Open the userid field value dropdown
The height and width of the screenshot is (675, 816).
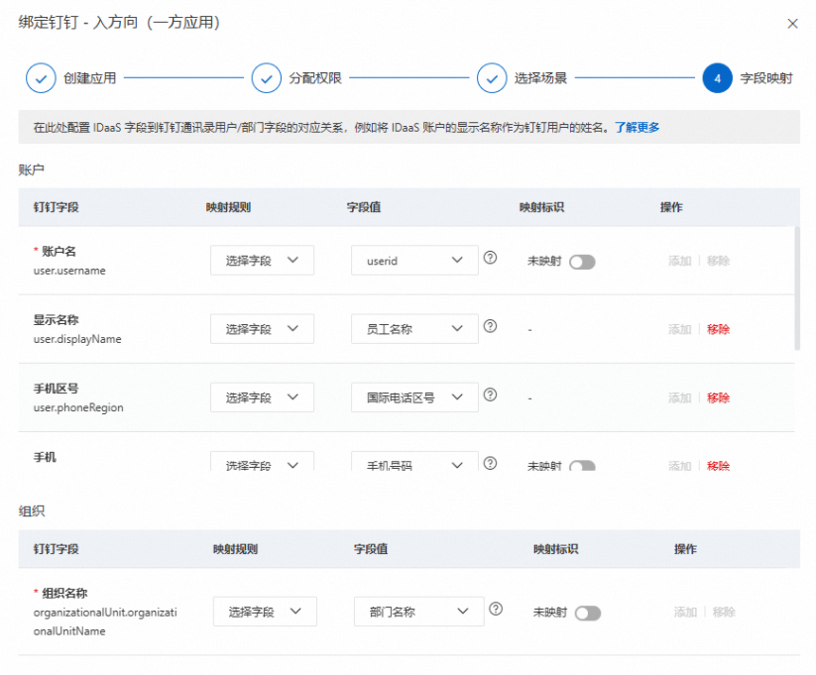click(x=414, y=261)
